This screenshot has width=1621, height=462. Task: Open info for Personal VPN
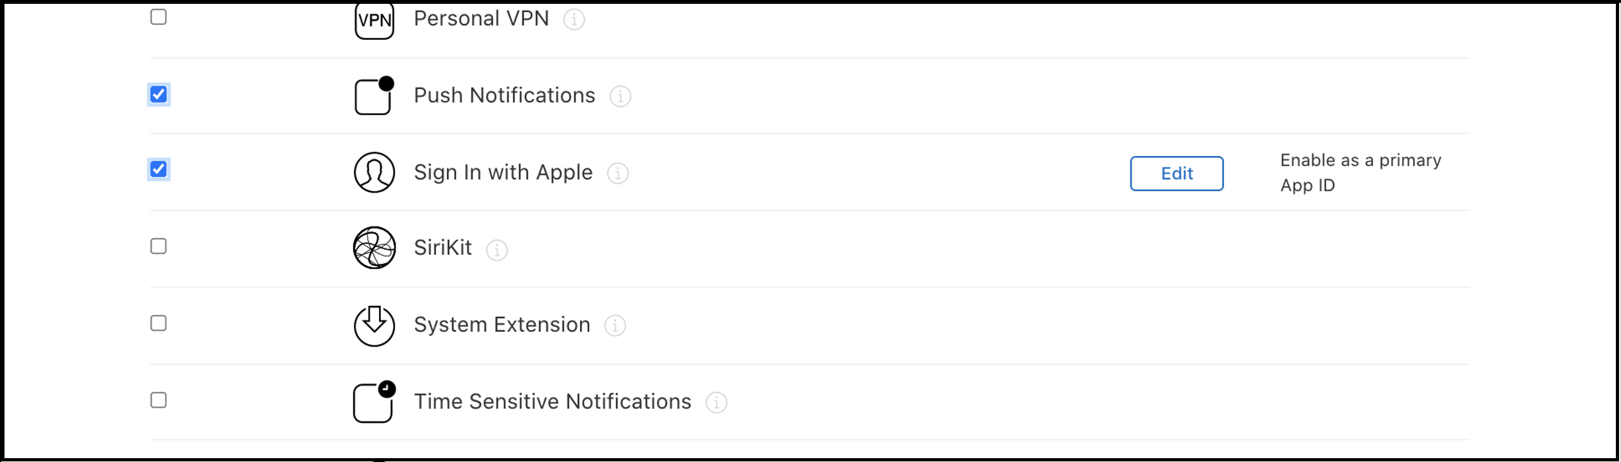point(574,20)
